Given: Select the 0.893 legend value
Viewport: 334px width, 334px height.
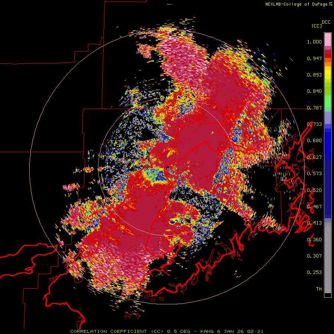Looking at the screenshot, I should click(x=314, y=75).
